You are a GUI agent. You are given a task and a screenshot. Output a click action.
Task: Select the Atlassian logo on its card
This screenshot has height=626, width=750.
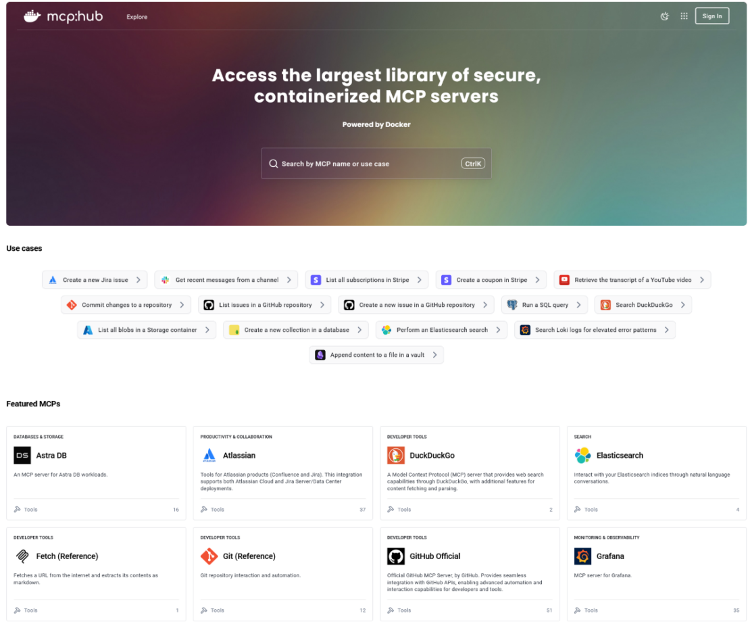click(209, 454)
